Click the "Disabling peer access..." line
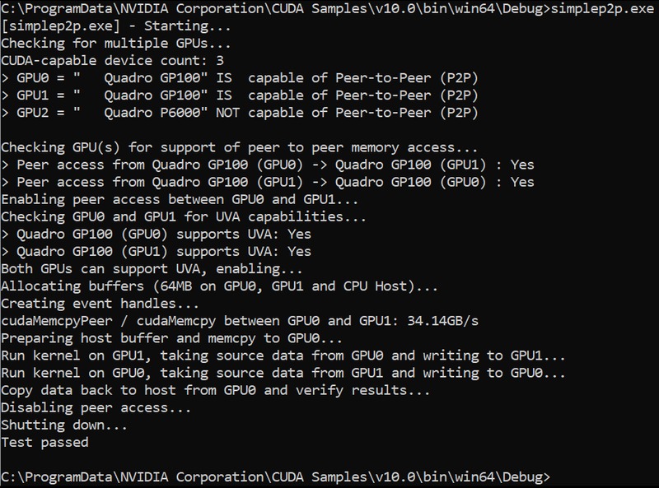659x488 pixels. pyautogui.click(x=96, y=407)
